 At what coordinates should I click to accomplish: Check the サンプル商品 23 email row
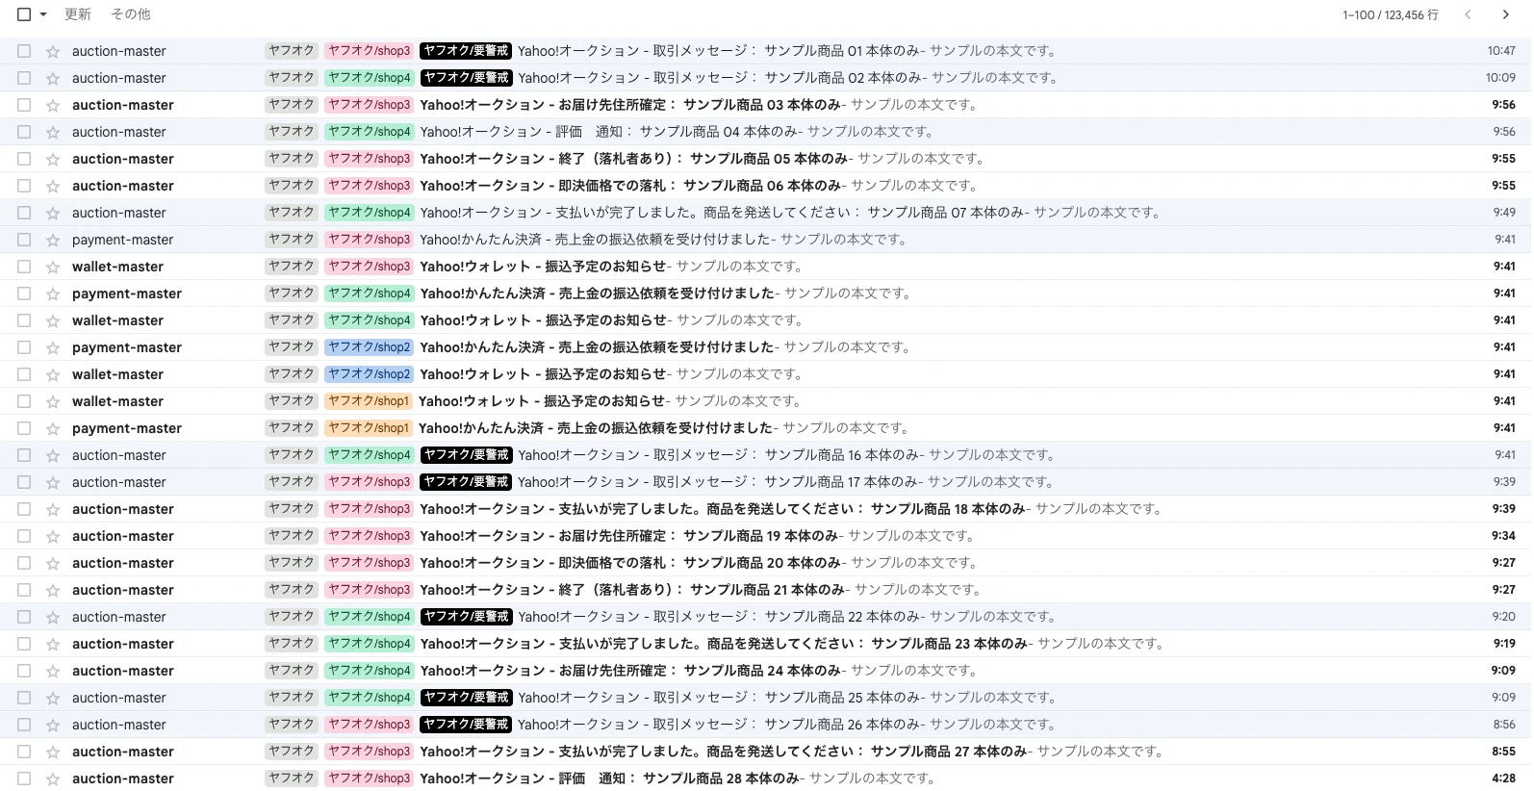(x=24, y=644)
